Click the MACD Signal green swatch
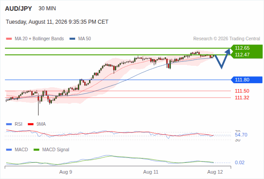The width and height of the screenshot is (264, 179). (x=36, y=150)
